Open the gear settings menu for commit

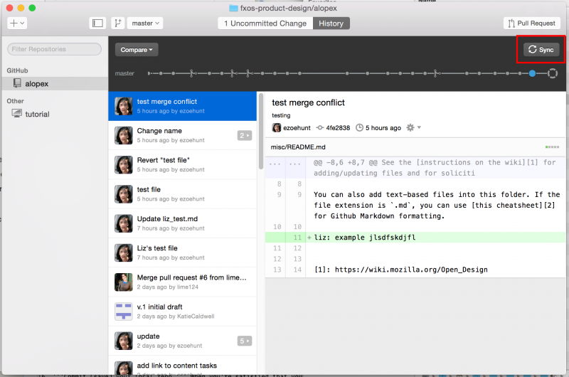coord(413,128)
